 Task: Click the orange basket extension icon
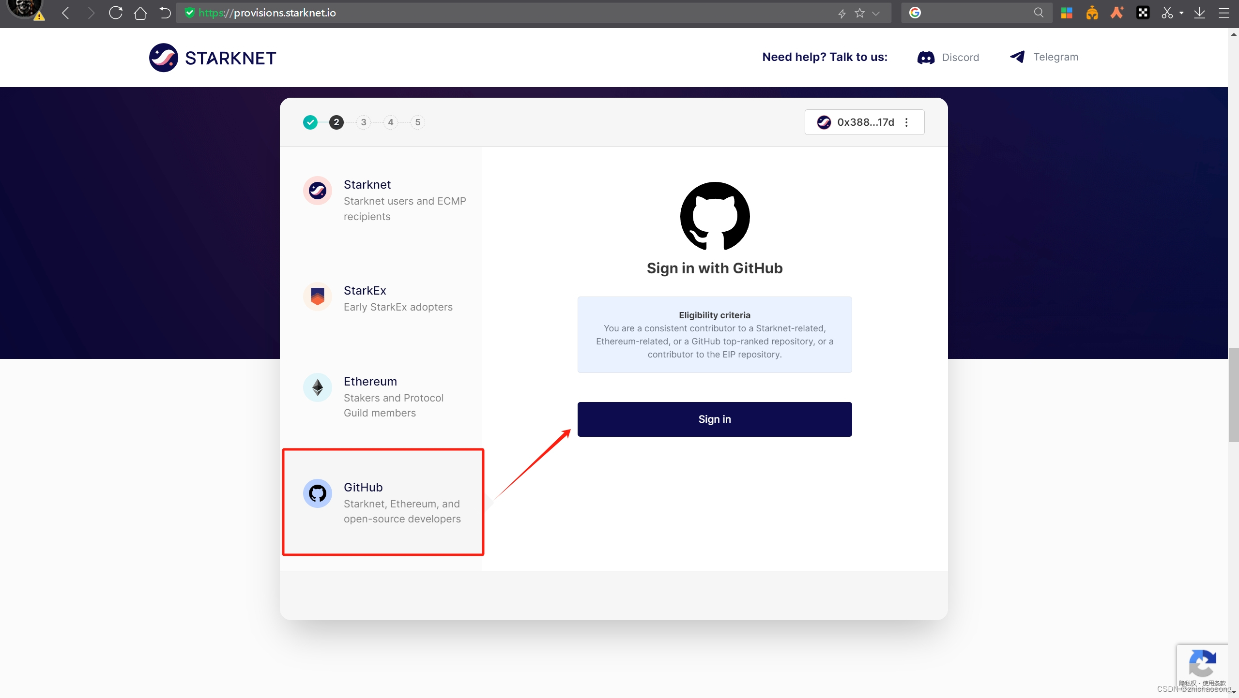click(x=1092, y=13)
